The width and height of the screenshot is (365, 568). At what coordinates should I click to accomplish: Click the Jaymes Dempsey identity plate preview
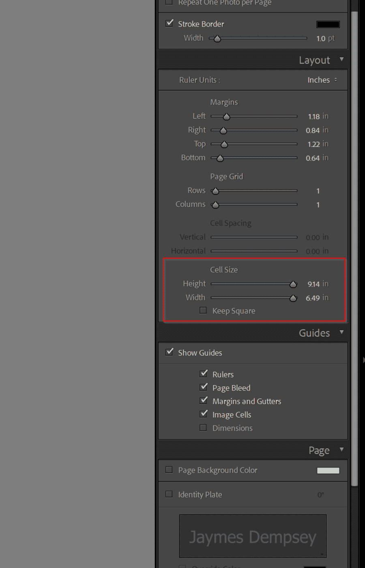[x=253, y=536]
